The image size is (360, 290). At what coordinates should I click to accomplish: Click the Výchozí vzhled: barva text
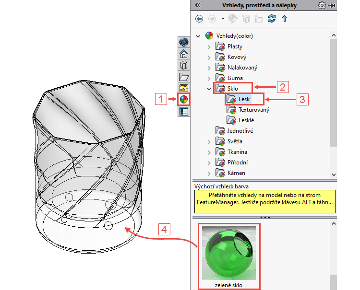(221, 186)
